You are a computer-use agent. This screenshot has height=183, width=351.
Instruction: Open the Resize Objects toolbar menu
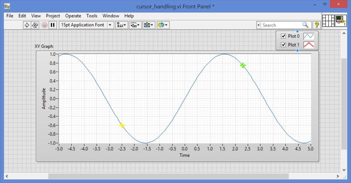pos(149,25)
